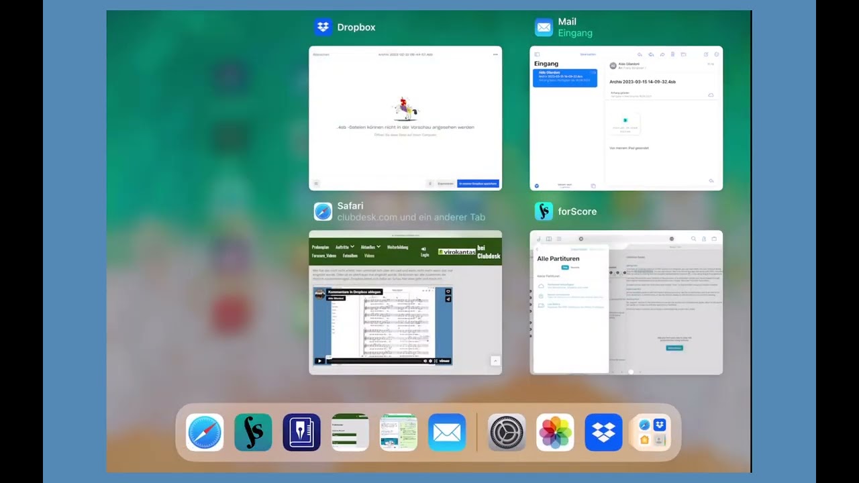
Task: Open Forscore_Videos in the website menu
Action: coord(323,256)
